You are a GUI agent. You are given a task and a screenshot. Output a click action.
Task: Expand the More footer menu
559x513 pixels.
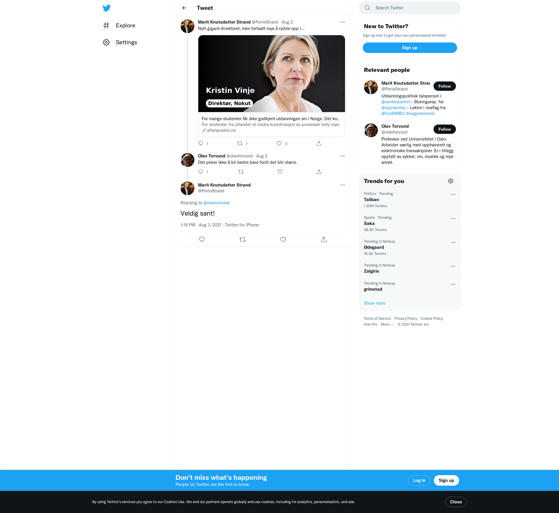coord(387,324)
